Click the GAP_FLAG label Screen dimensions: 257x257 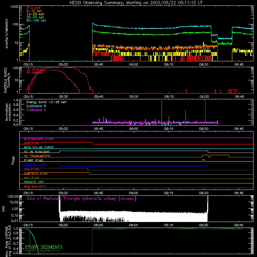(x=31, y=143)
